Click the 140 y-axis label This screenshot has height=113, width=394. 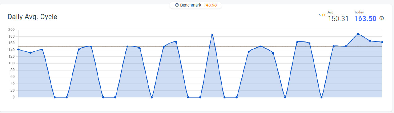[12, 50]
